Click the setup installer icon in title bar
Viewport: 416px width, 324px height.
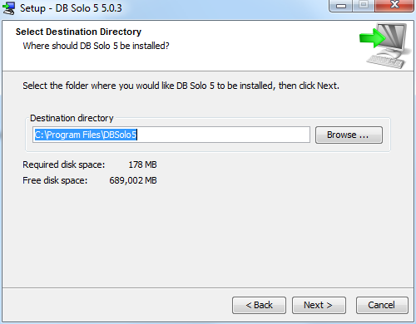click(8, 7)
